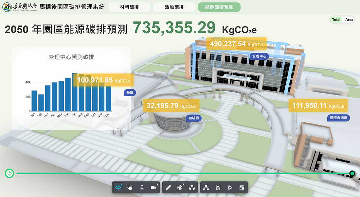This screenshot has width=360, height=197.
Task: Switch the view toggle to Area
Action: coord(349,20)
